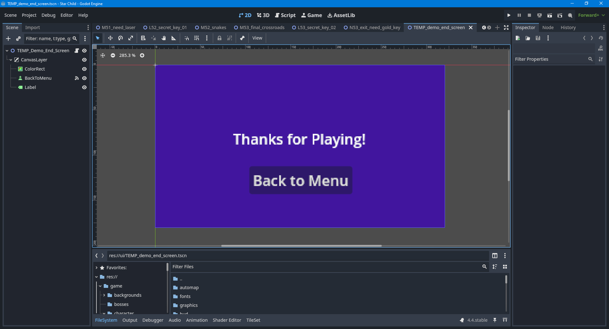Open scene dock three-dot options

pyautogui.click(x=85, y=39)
